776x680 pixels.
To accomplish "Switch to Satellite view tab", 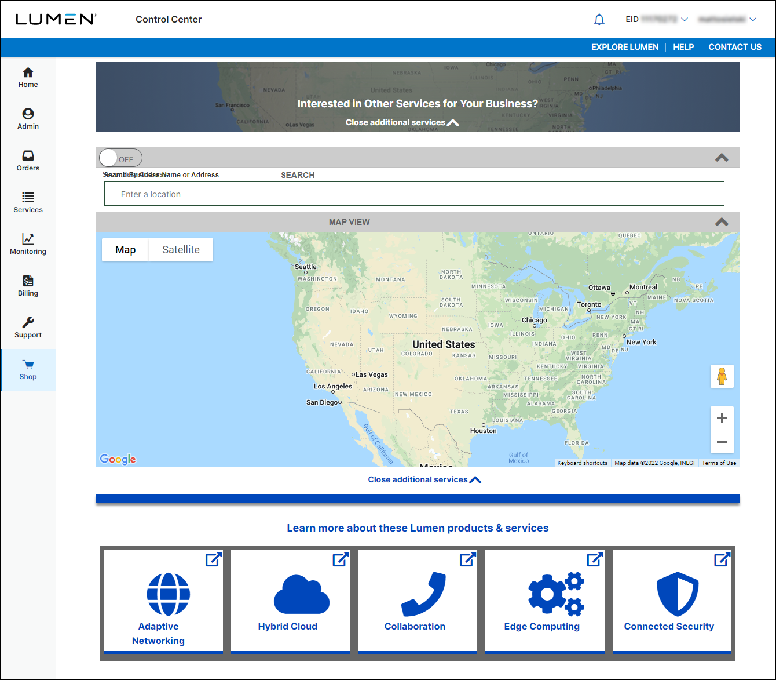I will click(181, 250).
